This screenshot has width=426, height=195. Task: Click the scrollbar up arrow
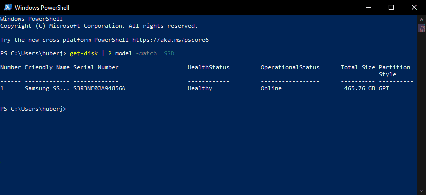pos(421,19)
